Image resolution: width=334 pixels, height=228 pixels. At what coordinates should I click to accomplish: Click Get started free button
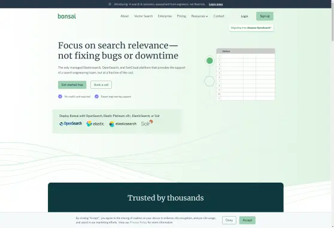point(72,85)
